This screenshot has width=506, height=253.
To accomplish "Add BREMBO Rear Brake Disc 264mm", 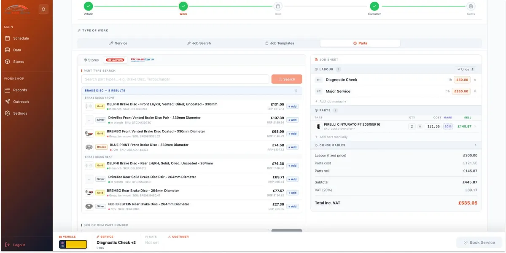I will [292, 193].
